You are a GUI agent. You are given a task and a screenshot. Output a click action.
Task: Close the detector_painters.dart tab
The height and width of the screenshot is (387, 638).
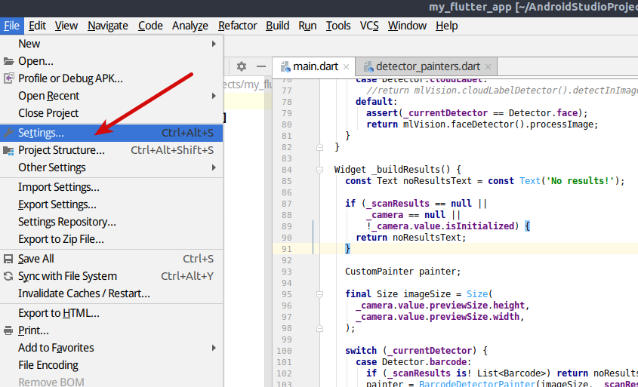tap(488, 67)
